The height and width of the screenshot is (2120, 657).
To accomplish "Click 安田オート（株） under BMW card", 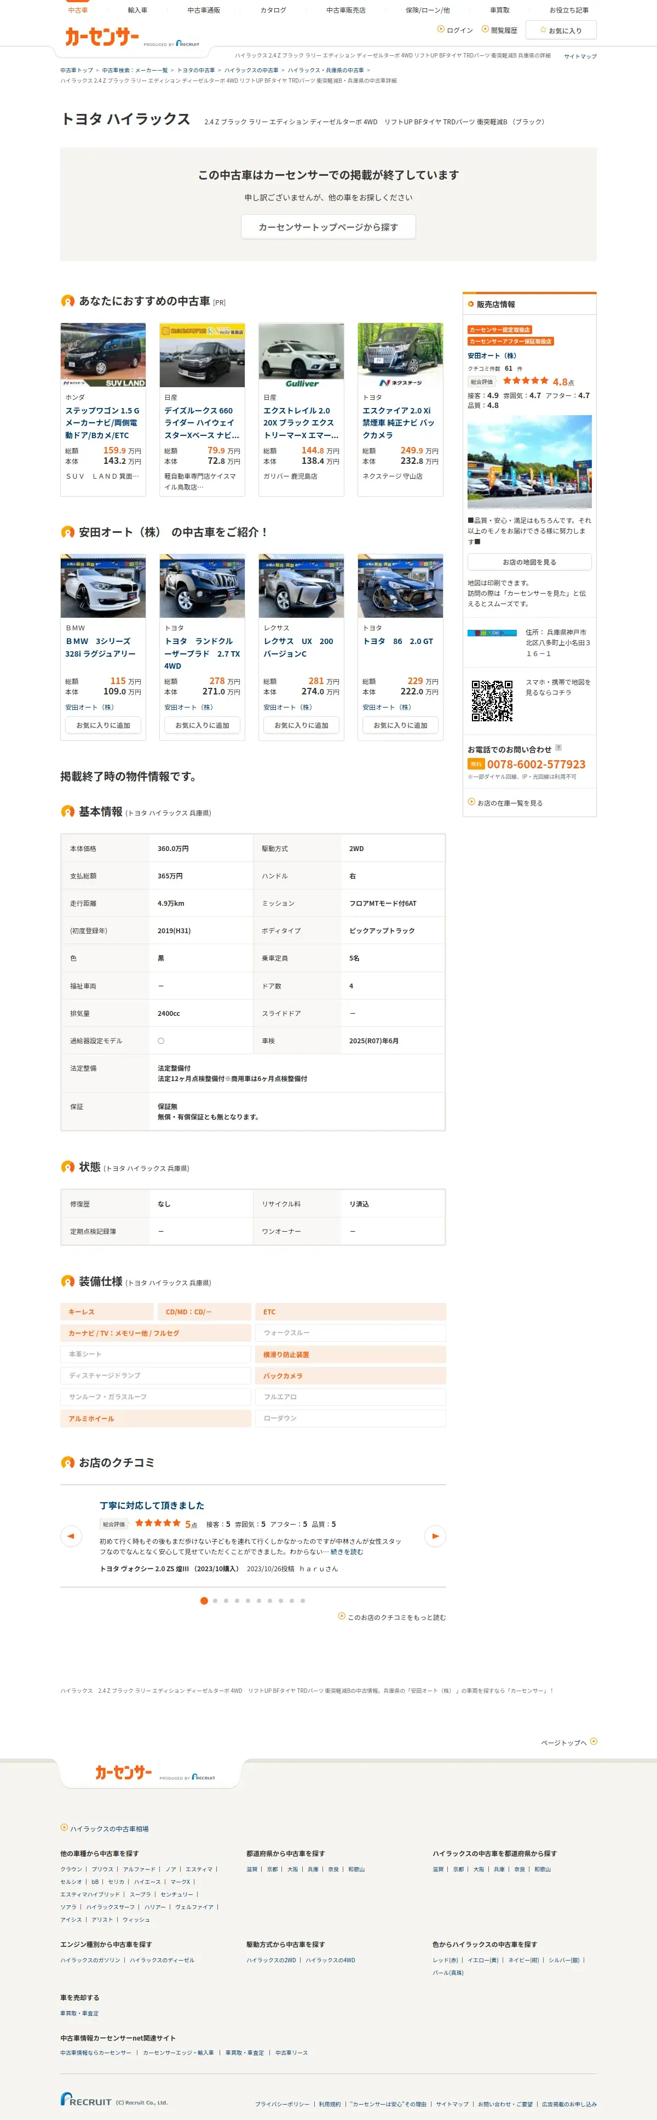I will click(x=90, y=707).
